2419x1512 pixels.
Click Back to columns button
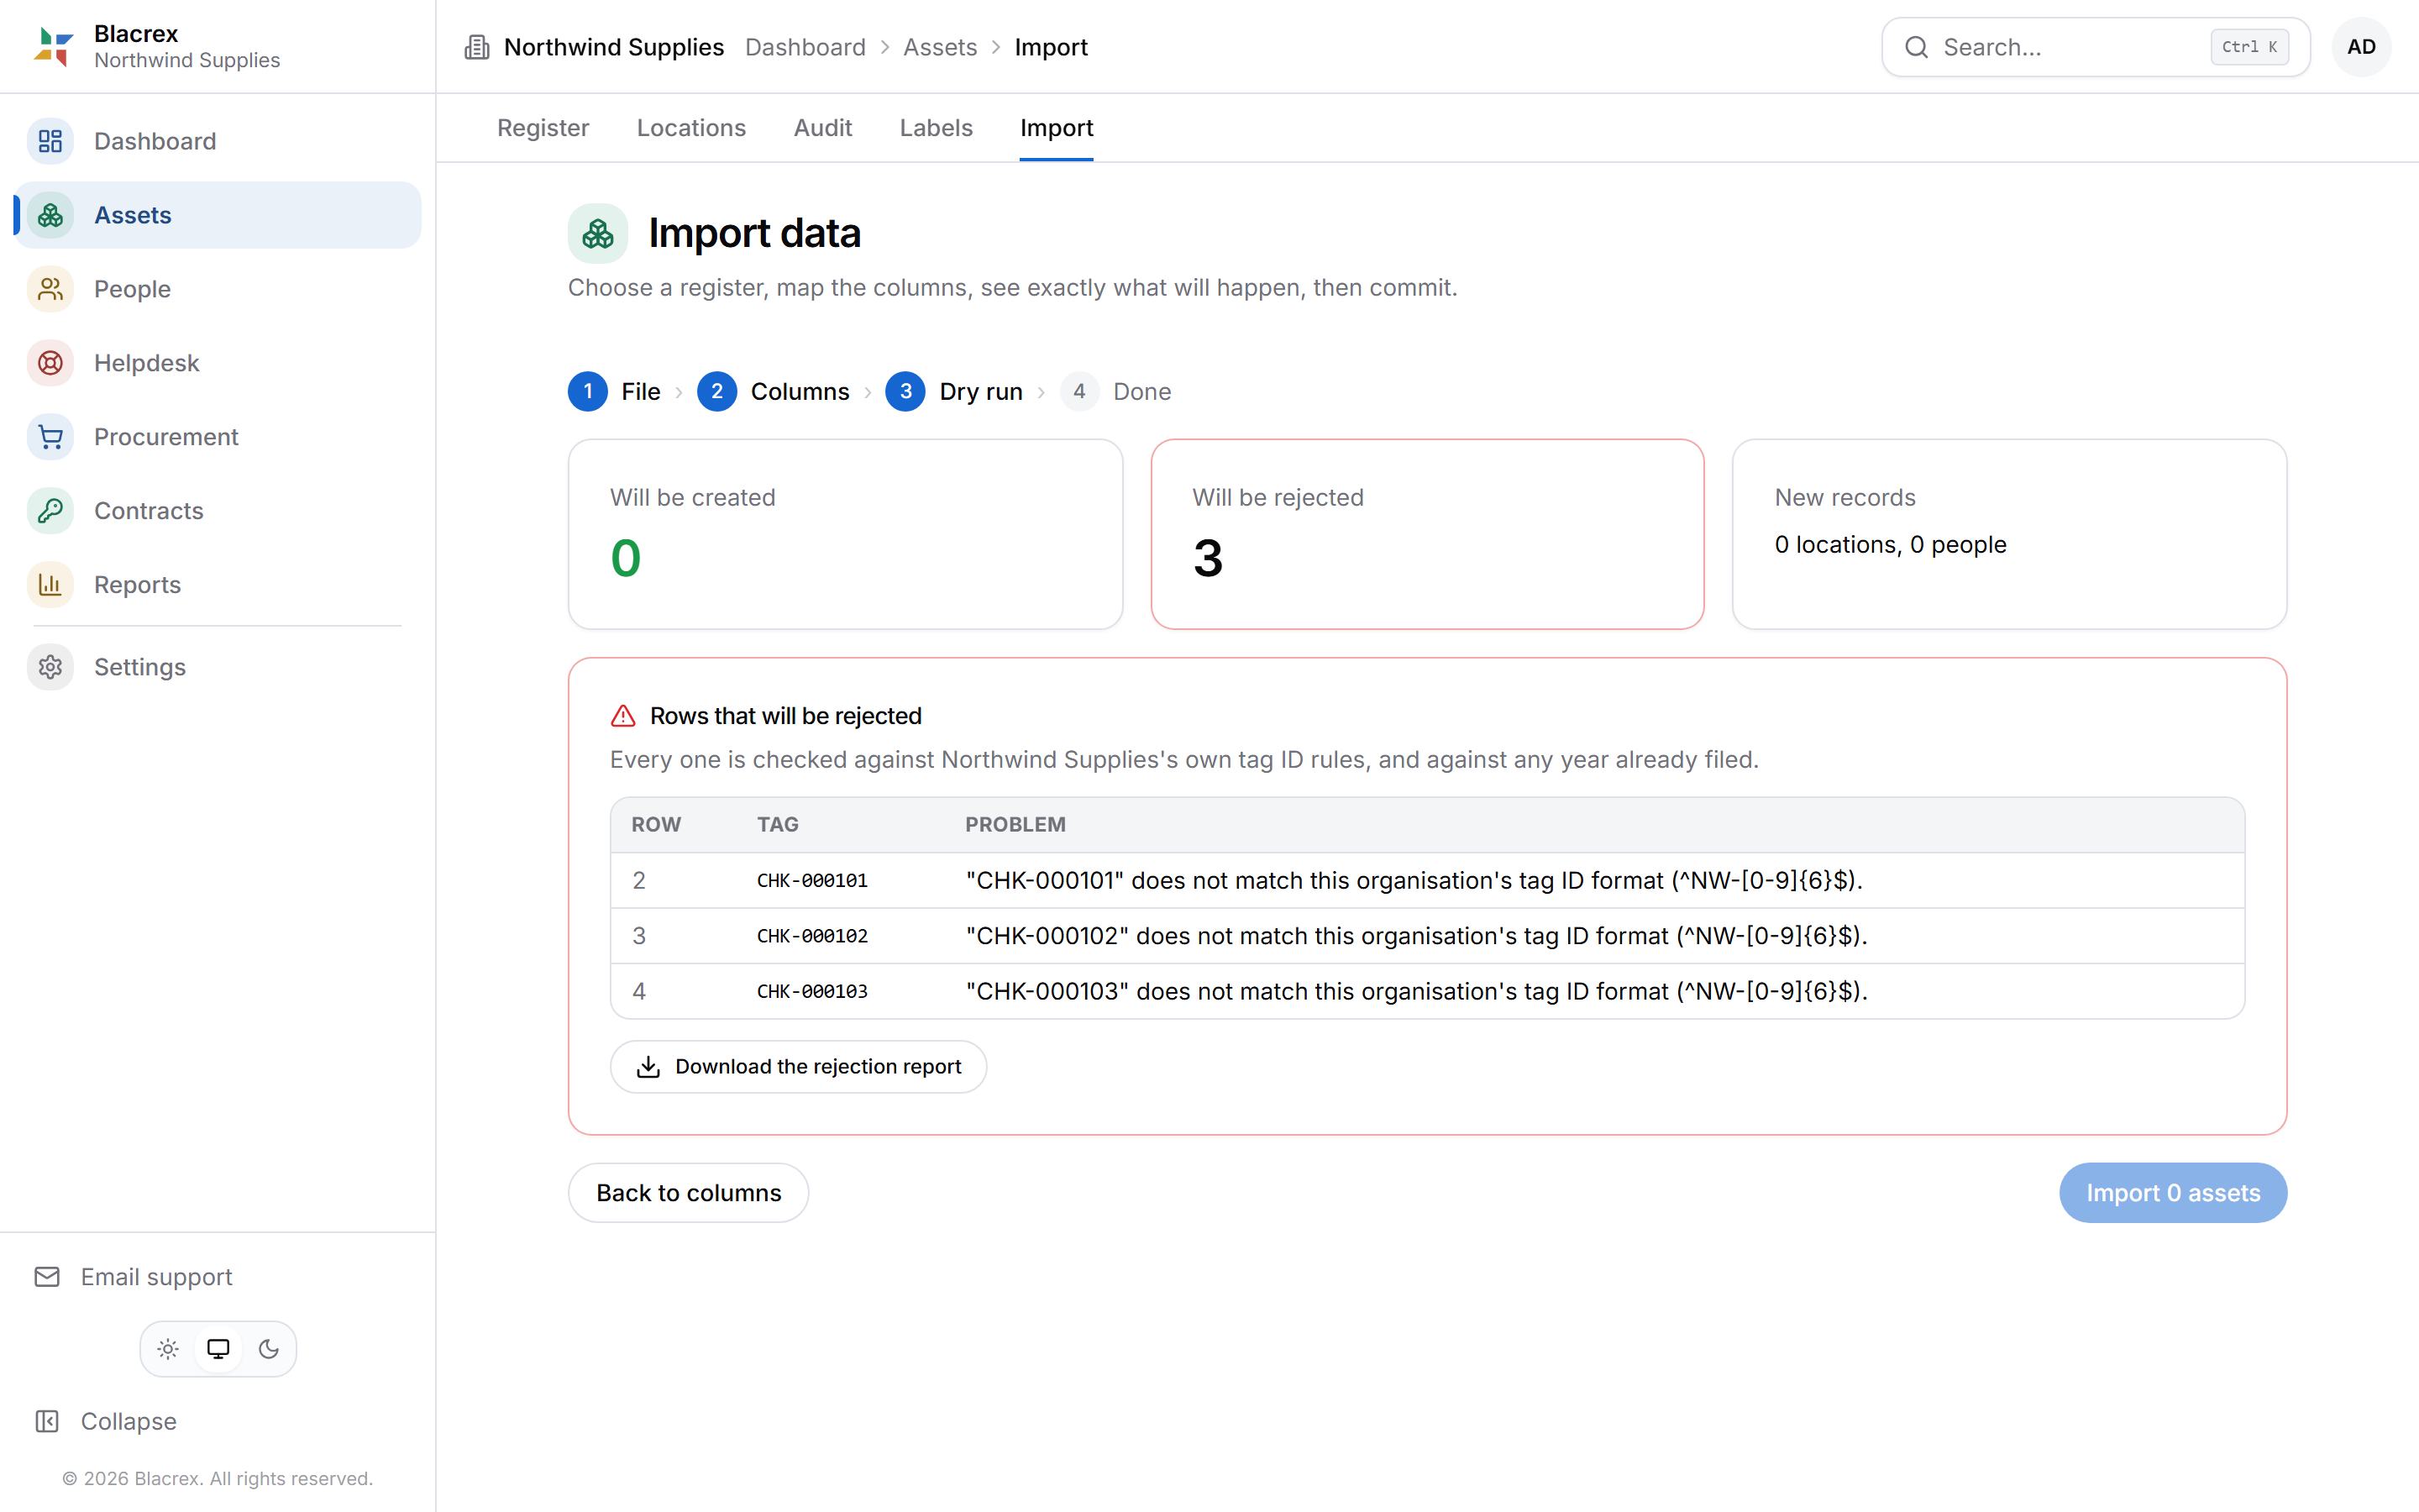click(689, 1193)
